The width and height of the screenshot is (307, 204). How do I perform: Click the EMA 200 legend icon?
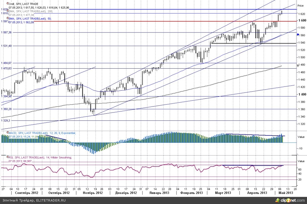click(x=7, y=11)
